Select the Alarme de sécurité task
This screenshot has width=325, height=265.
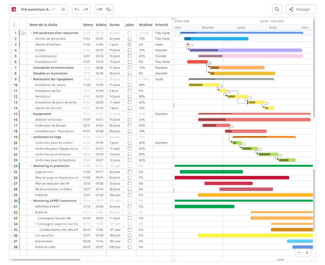(x=49, y=108)
